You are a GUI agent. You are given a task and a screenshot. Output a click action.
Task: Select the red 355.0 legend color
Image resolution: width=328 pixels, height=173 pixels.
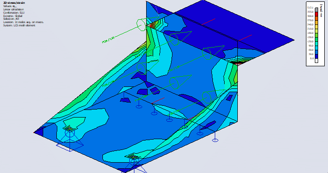[x=316, y=14]
